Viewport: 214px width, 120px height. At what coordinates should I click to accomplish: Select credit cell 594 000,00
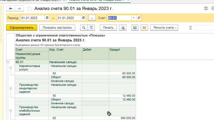[x=123, y=118]
